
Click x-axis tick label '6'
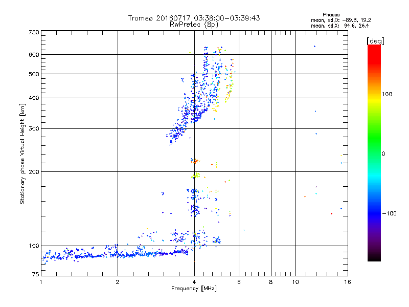239,282
